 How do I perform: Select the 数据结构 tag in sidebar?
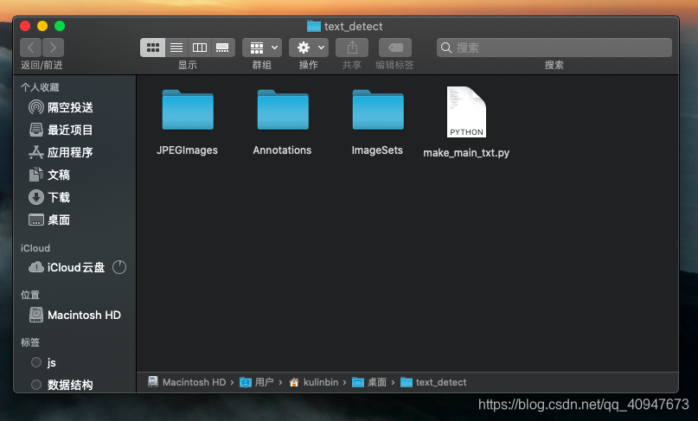point(62,385)
